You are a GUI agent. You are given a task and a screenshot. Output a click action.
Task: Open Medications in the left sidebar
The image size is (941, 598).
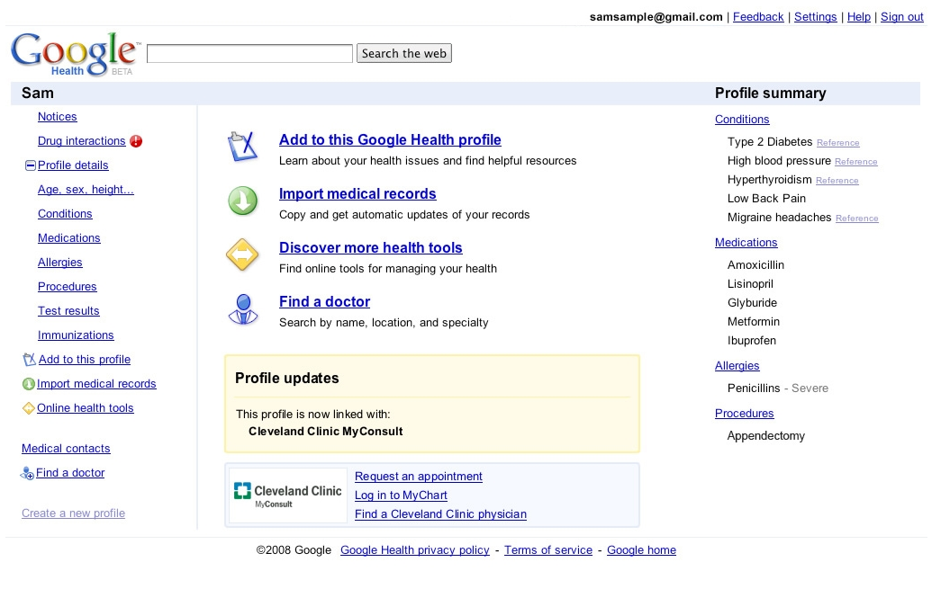click(69, 238)
